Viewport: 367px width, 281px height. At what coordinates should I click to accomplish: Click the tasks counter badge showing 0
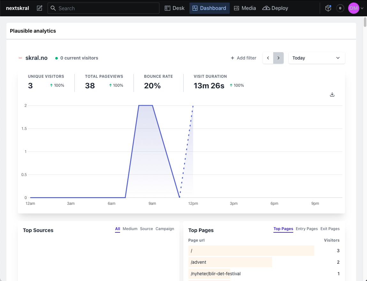340,8
